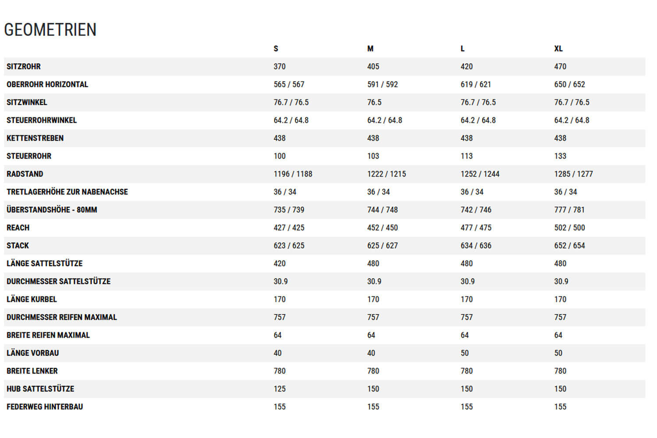The height and width of the screenshot is (438, 657).
Task: Select the HUB SATTELSTÜTZE row label
Action: click(x=40, y=389)
